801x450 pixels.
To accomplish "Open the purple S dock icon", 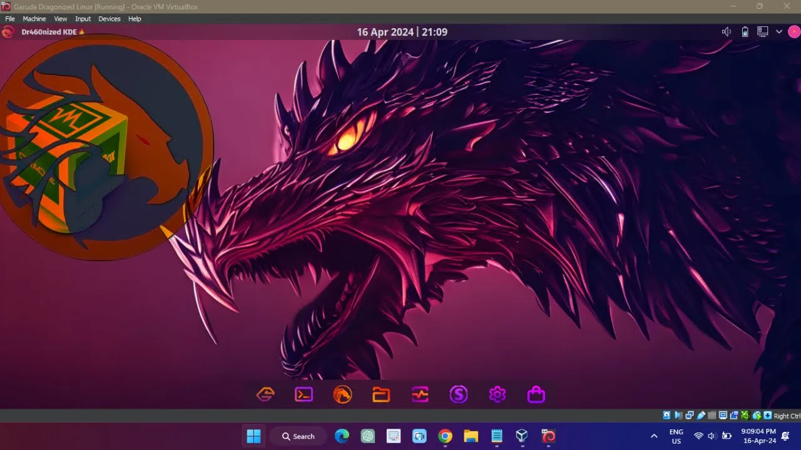I will 459,394.
